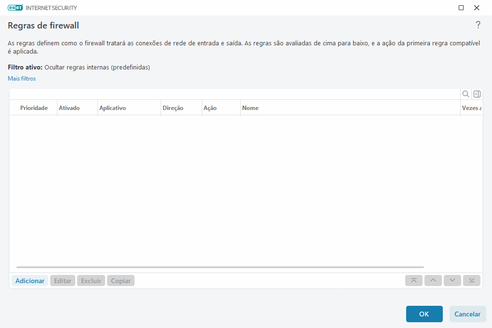
Task: Move selected rule to the bottom
Action: [471, 280]
